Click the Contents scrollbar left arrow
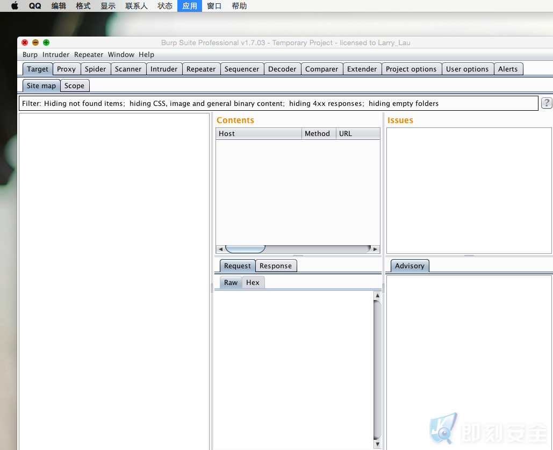The width and height of the screenshot is (553, 450). click(220, 249)
